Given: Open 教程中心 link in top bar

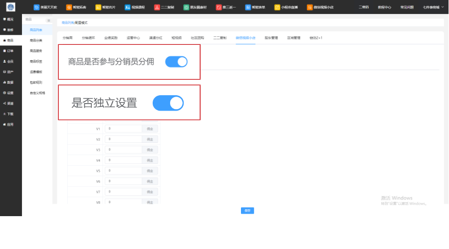Looking at the screenshot, I should click(384, 7).
